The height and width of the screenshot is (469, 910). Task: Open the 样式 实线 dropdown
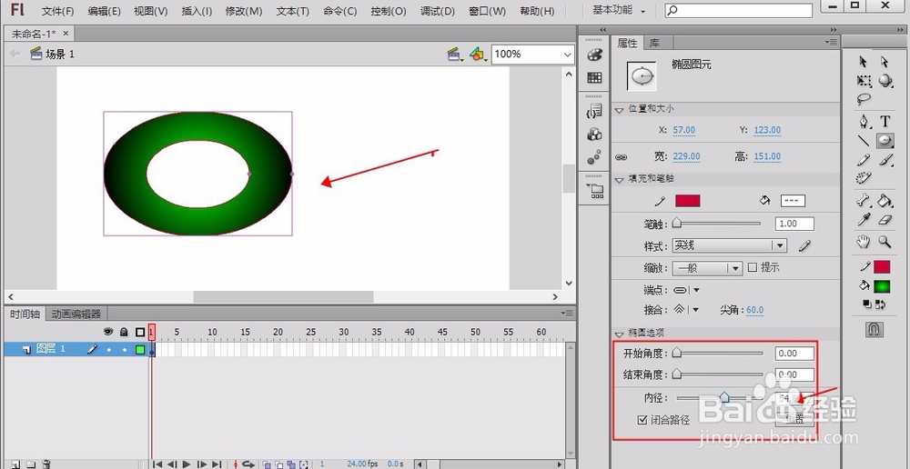pos(729,245)
